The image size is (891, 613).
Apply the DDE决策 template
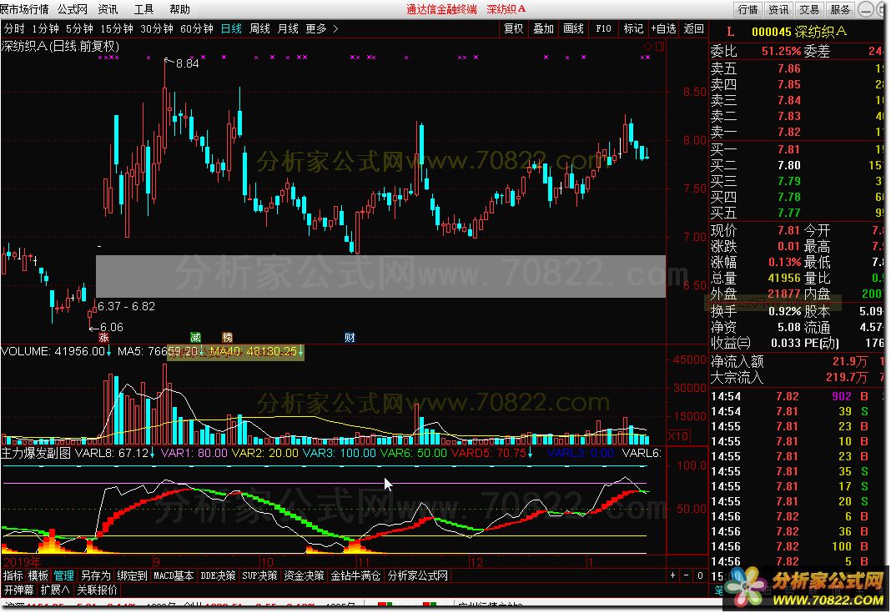[219, 575]
